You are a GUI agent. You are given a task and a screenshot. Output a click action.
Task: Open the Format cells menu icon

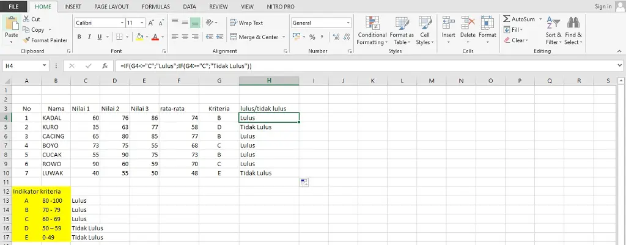point(487,23)
